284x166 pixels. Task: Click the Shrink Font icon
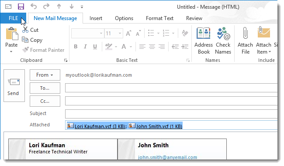tap(139, 33)
